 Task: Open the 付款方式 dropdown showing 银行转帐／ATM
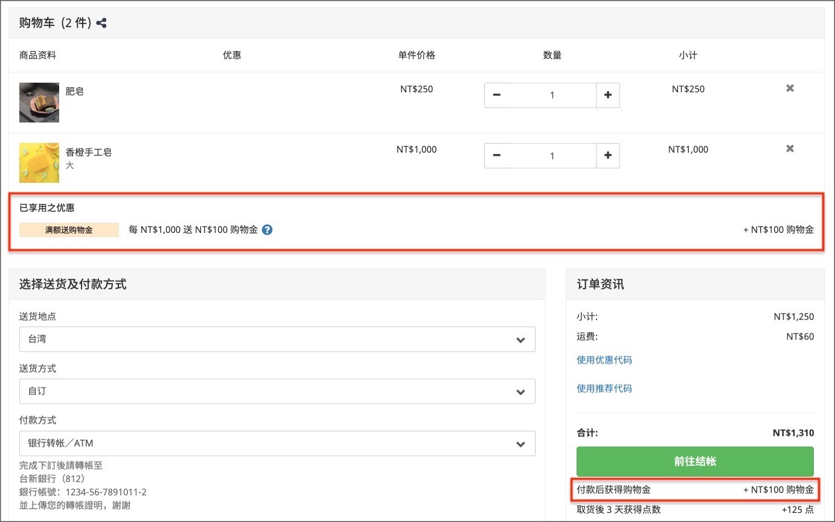click(x=277, y=443)
